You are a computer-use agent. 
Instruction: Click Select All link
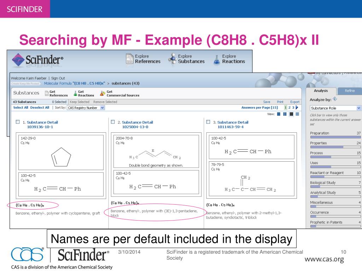(x=21, y=108)
